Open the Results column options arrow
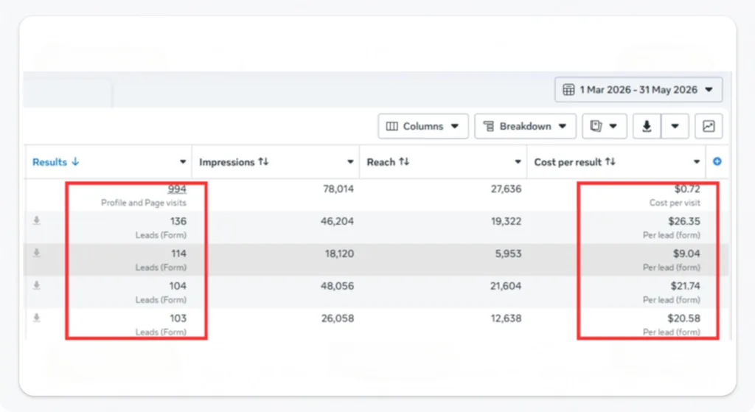The image size is (755, 412). coord(183,161)
